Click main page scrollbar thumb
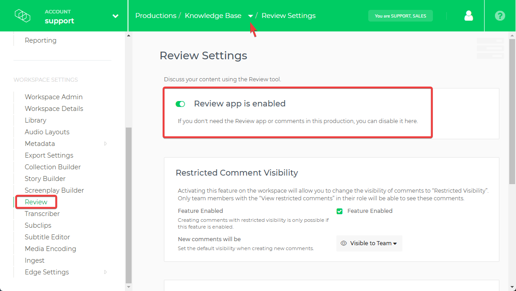 (x=512, y=111)
